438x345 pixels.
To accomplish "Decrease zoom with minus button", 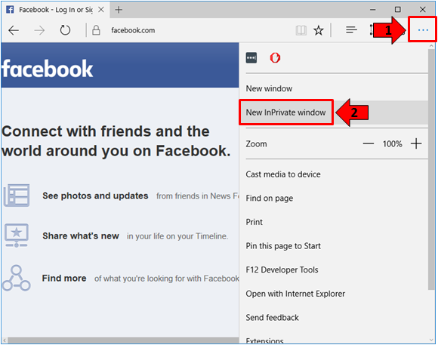I will click(369, 144).
